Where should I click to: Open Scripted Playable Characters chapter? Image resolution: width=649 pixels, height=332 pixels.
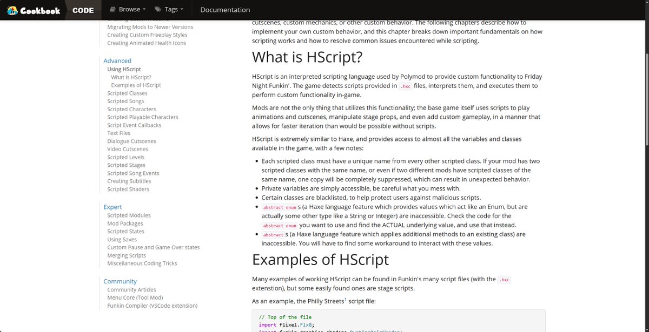point(143,117)
